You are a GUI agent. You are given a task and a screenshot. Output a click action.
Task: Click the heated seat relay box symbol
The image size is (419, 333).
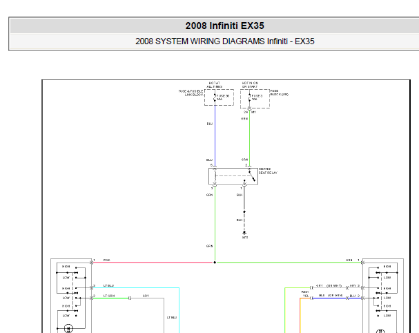233,176
